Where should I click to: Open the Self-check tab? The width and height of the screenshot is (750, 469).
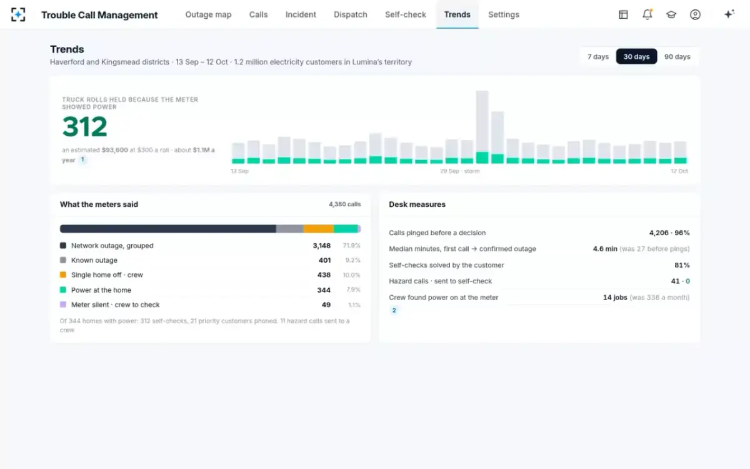(406, 14)
